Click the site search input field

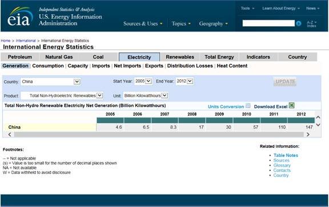[268, 23]
